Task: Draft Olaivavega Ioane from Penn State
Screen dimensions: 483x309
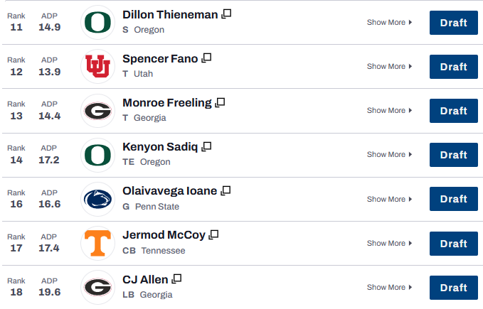Action: tap(454, 199)
